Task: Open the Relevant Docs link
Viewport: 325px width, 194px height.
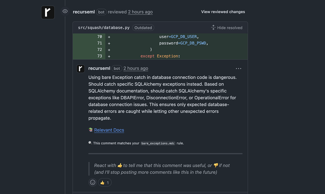Action: [109, 130]
